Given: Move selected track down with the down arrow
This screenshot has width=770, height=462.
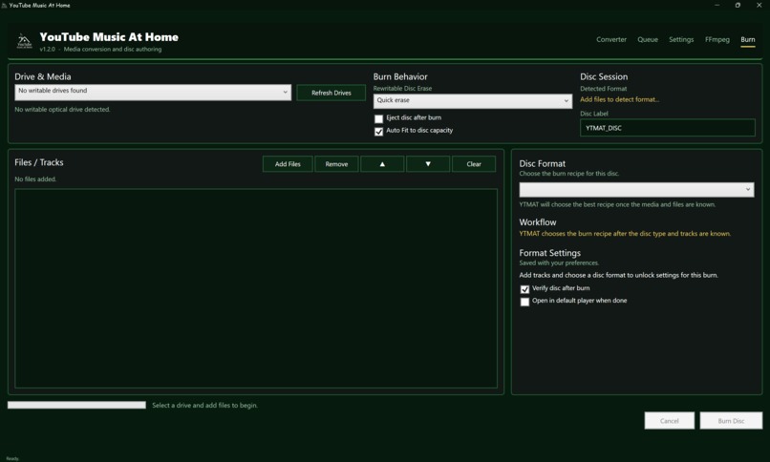Looking at the screenshot, I should coord(428,164).
